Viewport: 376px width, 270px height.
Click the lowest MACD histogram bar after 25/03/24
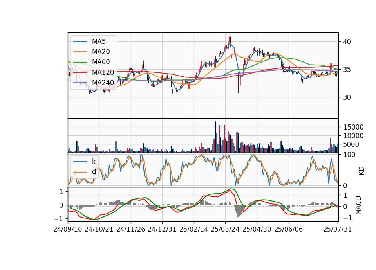pos(238,211)
